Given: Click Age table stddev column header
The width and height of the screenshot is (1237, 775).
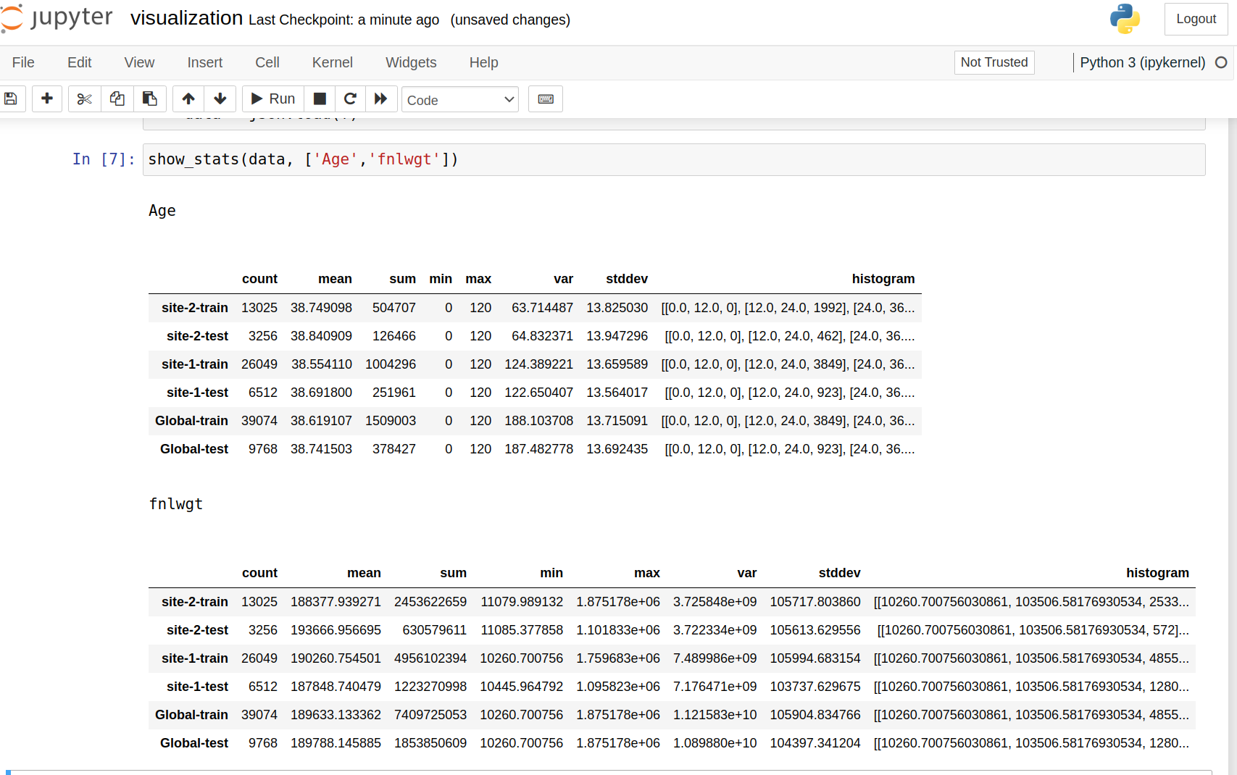Looking at the screenshot, I should (627, 279).
